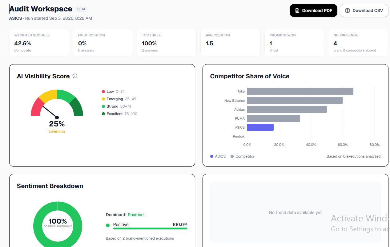Click the yellow Emerging legend dot

pos(103,99)
